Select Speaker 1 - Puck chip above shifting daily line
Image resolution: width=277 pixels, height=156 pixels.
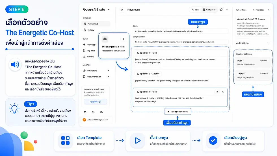coord(147,92)
